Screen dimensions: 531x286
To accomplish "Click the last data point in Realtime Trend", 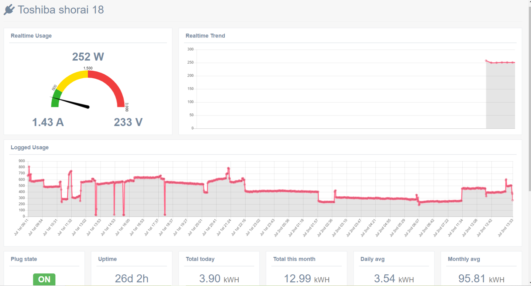I will pos(513,62).
